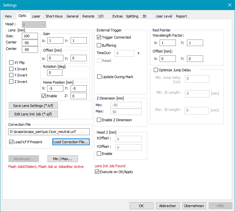Open the Min / Max dialog
This screenshot has width=235, height=212.
pos(62,159)
